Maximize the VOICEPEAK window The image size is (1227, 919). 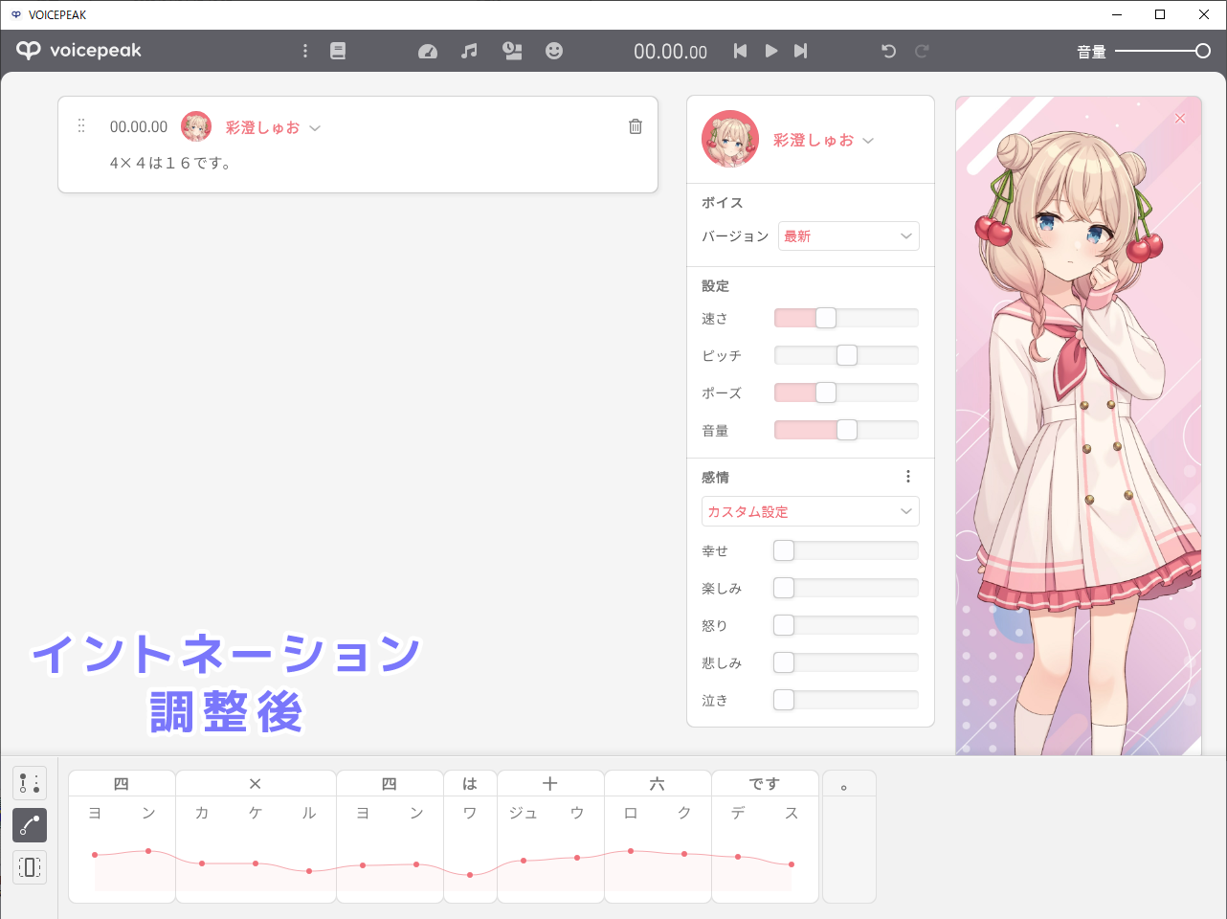1160,14
